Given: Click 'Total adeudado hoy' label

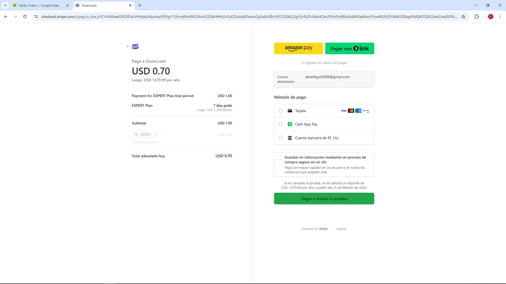Looking at the screenshot, I should click(148, 156).
